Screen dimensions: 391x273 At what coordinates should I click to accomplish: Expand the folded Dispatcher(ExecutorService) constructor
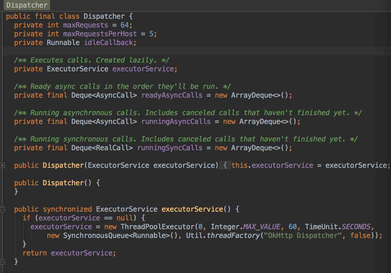click(2, 165)
